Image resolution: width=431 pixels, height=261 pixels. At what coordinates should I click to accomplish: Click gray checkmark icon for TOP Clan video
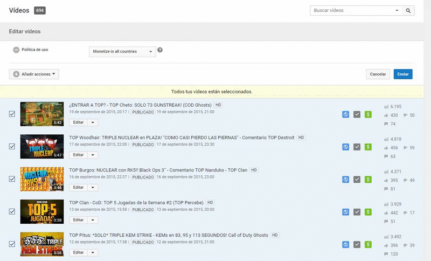pos(357,212)
